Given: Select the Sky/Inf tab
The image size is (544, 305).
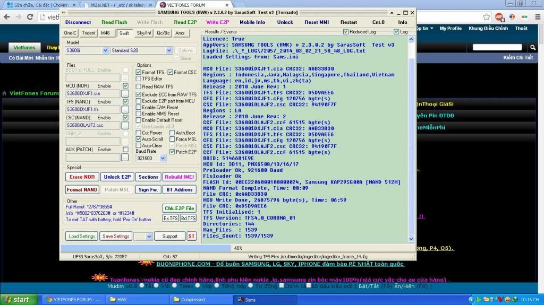Looking at the screenshot, I should point(143,33).
